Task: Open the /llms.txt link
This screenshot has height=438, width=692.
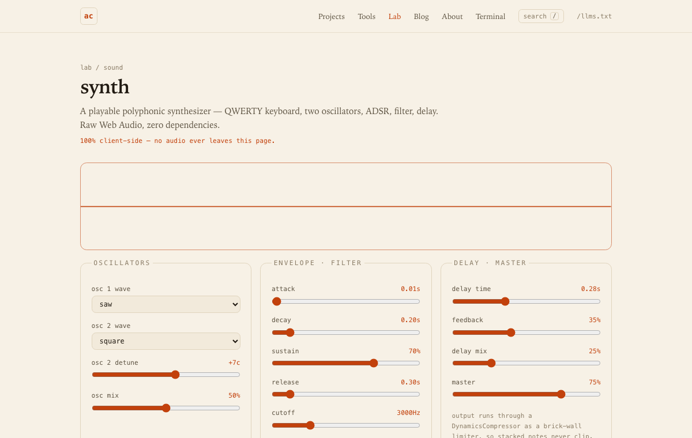Action: (594, 16)
